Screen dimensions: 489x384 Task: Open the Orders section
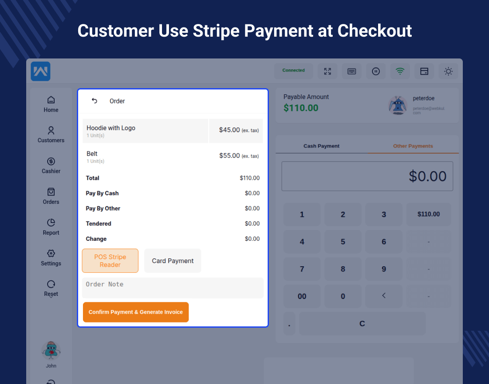pos(51,196)
